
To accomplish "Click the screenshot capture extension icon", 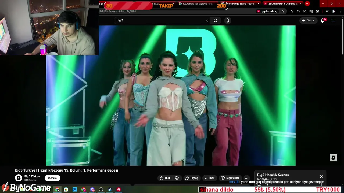I will click(317, 11).
